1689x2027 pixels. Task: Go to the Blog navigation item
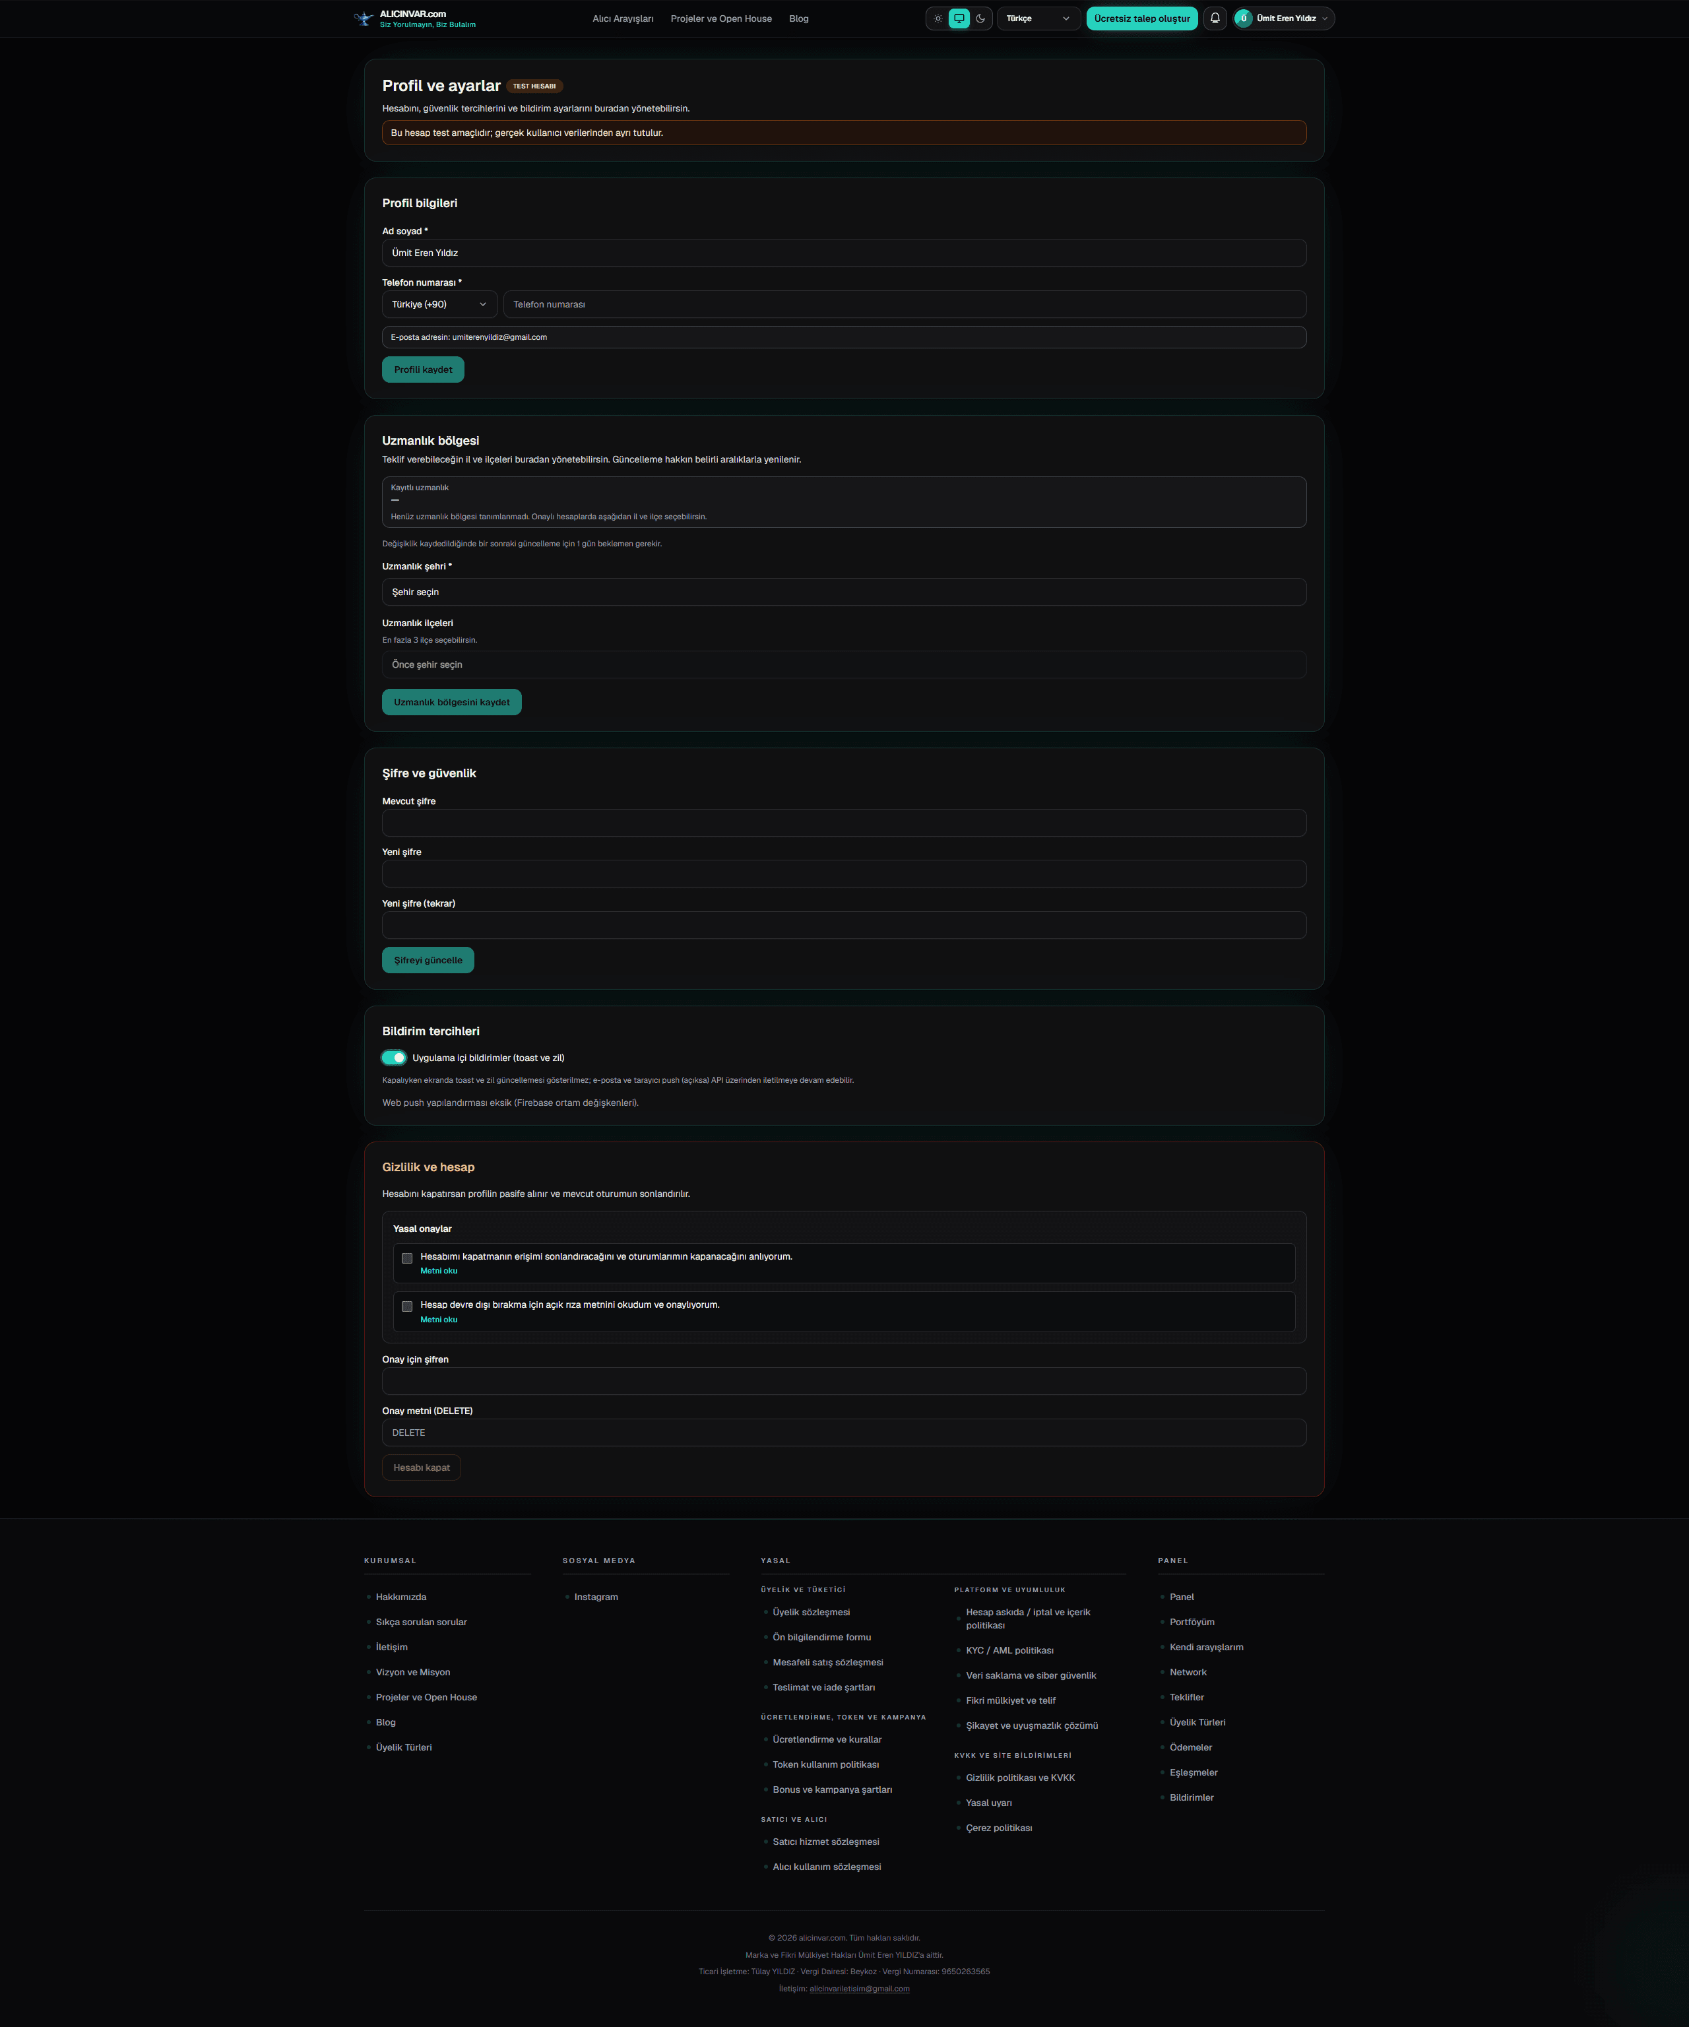[x=798, y=18]
